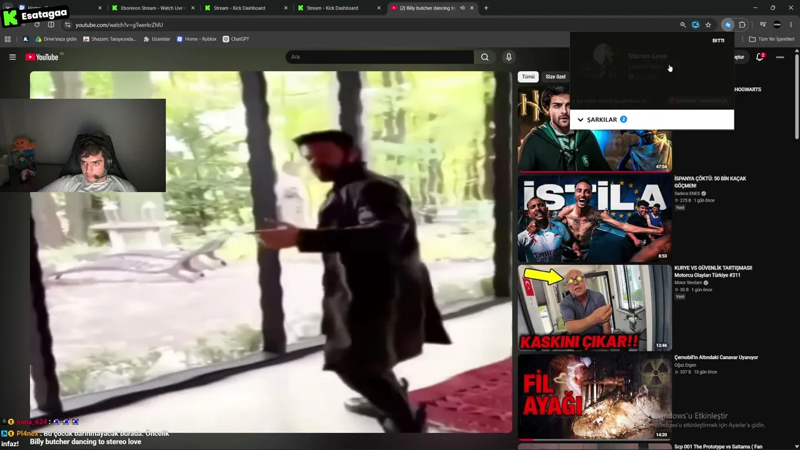Click the video title Billy butcher dancing to stereo love

[x=86, y=442]
